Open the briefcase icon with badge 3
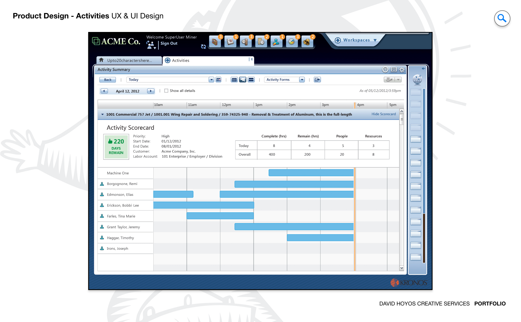This screenshot has width=521, height=322. click(215, 42)
